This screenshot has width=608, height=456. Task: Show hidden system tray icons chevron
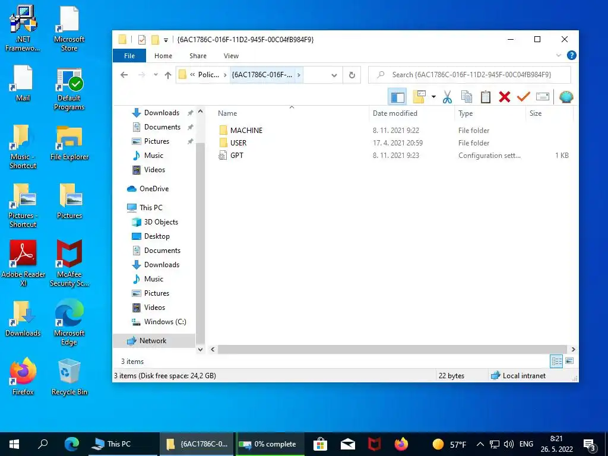480,444
